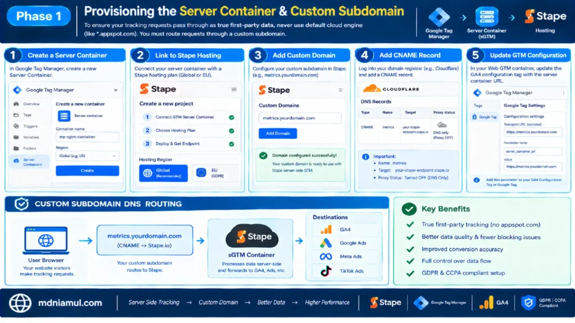575x323 pixels.
Task: Click the metrics.yourdomain.com CNAME box
Action: (x=144, y=240)
